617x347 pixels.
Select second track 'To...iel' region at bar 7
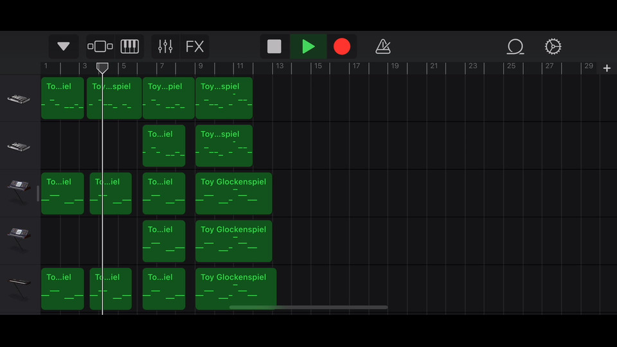[x=164, y=146]
